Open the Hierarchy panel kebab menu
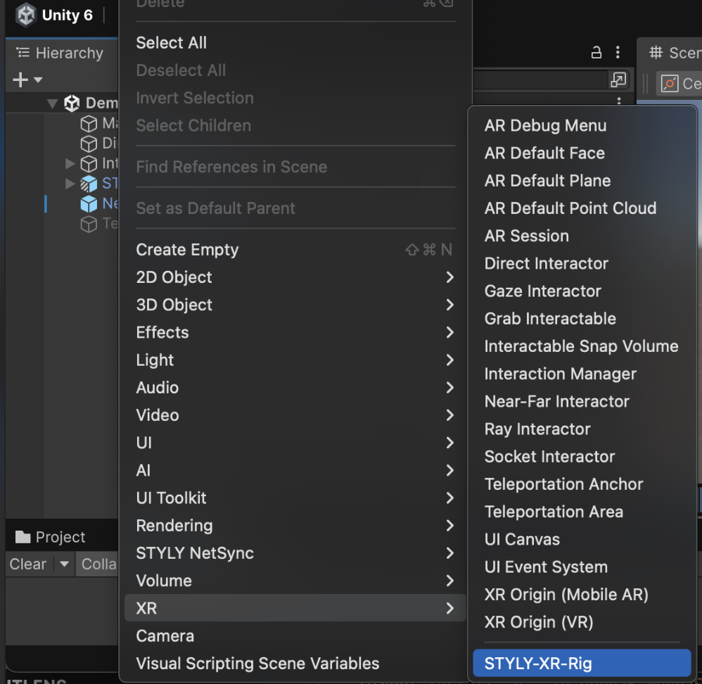Image resolution: width=702 pixels, height=684 pixels. coord(618,53)
